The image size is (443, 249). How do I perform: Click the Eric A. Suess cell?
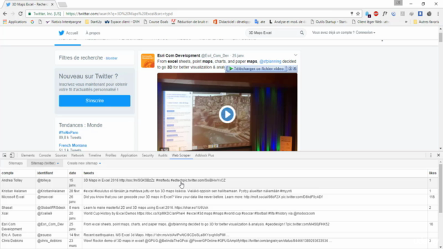(x=18, y=235)
